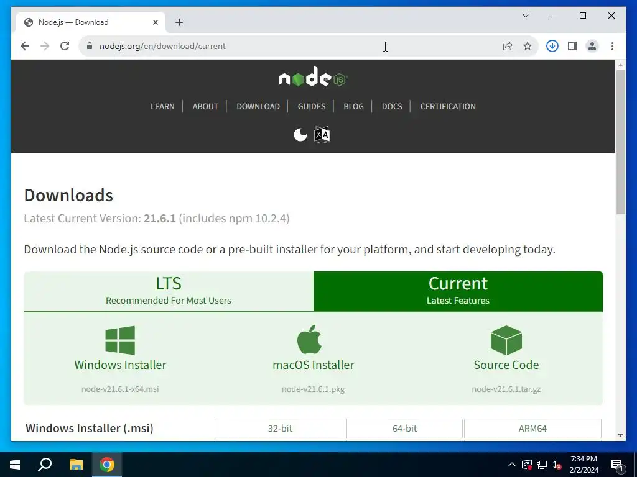Click the version number 21.6.1 text

tap(160, 218)
